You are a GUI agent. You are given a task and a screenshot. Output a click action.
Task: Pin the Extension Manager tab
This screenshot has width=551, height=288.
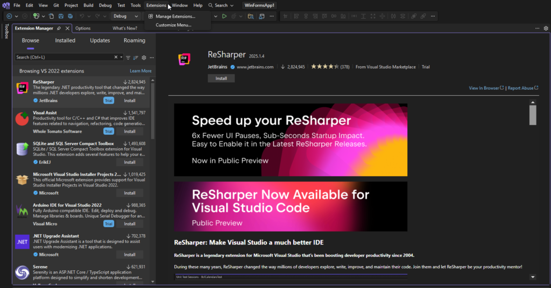tap(59, 28)
